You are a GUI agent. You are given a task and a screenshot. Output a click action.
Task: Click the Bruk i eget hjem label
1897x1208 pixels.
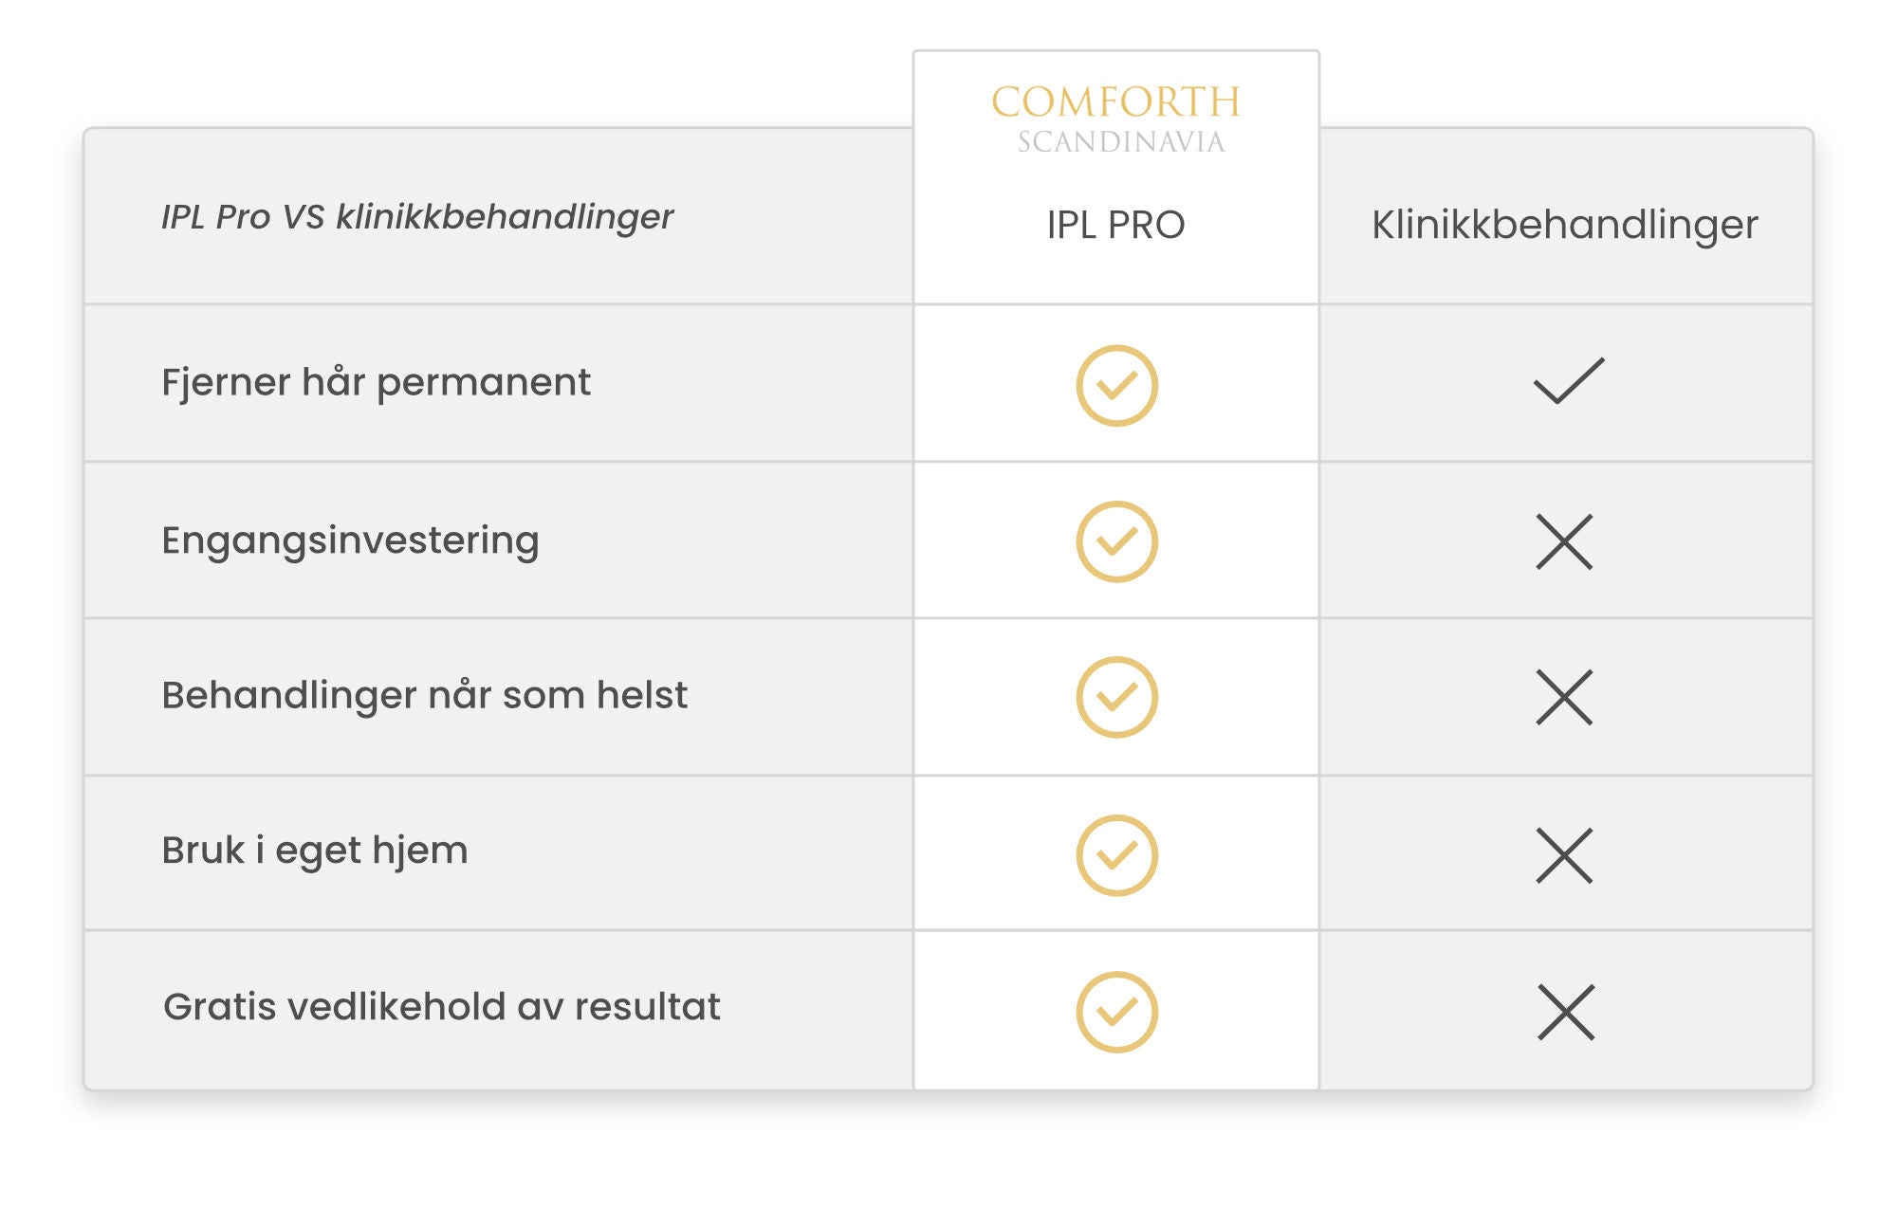[x=315, y=851]
